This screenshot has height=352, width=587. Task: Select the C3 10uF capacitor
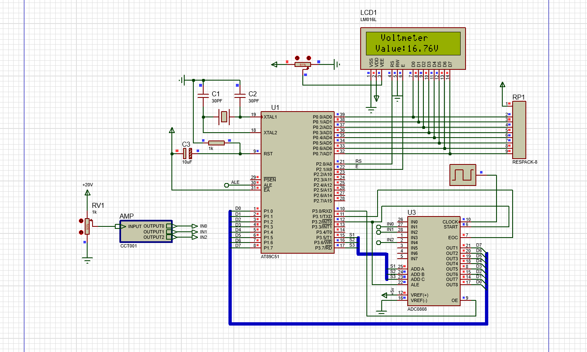[x=187, y=154]
